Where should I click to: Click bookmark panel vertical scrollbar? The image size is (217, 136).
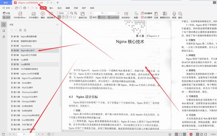[60, 71]
